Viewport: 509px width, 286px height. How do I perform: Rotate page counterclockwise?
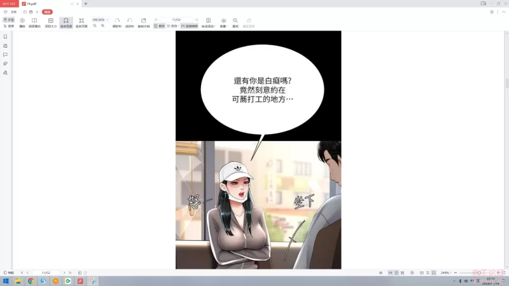[x=130, y=23]
